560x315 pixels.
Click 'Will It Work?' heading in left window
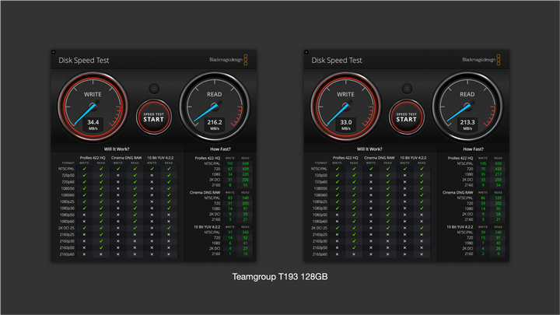point(117,149)
